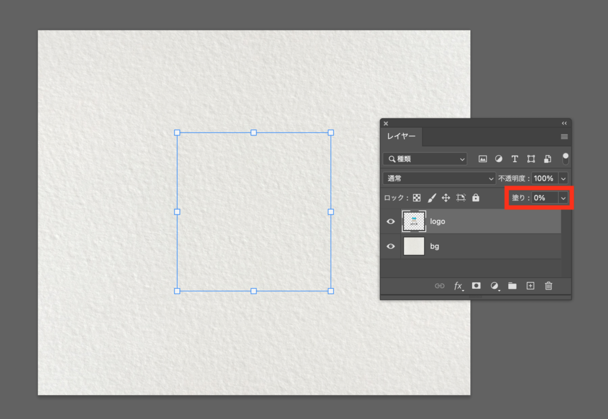Filter layers by smart objects
This screenshot has height=419, width=608.
(x=547, y=159)
